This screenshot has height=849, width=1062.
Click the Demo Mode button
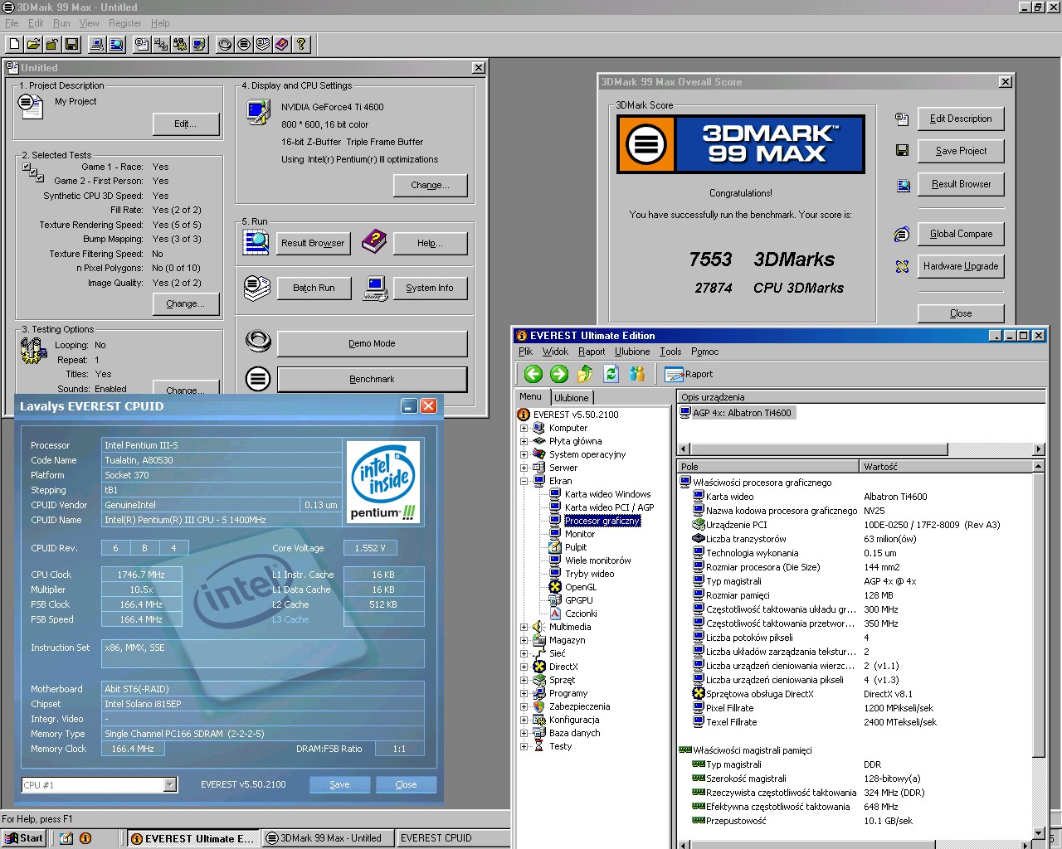pyautogui.click(x=372, y=344)
